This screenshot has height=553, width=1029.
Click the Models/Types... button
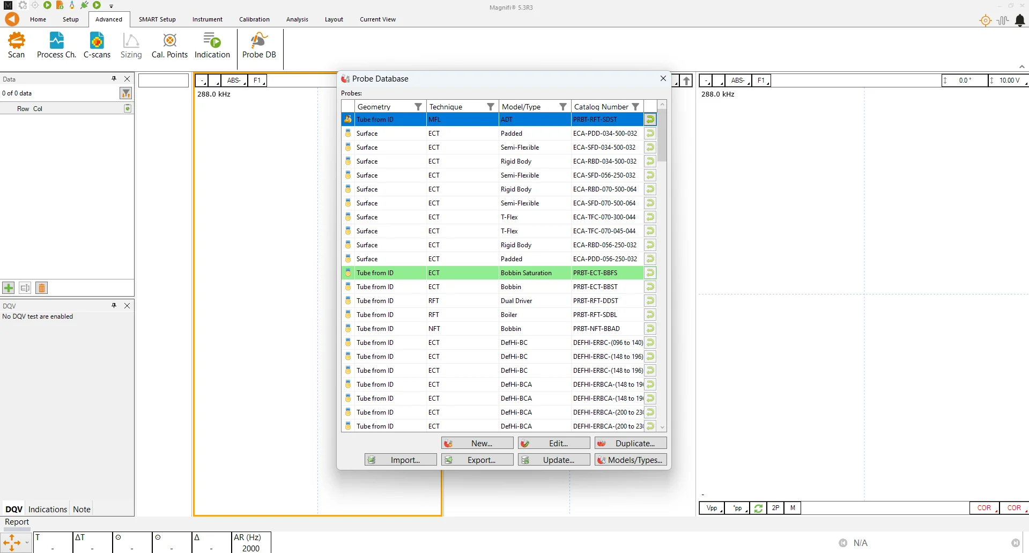pos(631,460)
